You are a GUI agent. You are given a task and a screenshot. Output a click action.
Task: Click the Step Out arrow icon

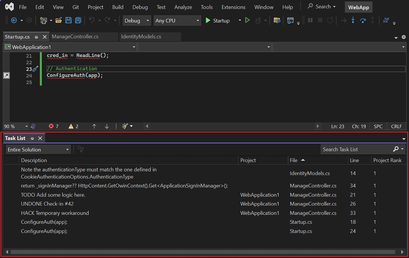[373, 20]
